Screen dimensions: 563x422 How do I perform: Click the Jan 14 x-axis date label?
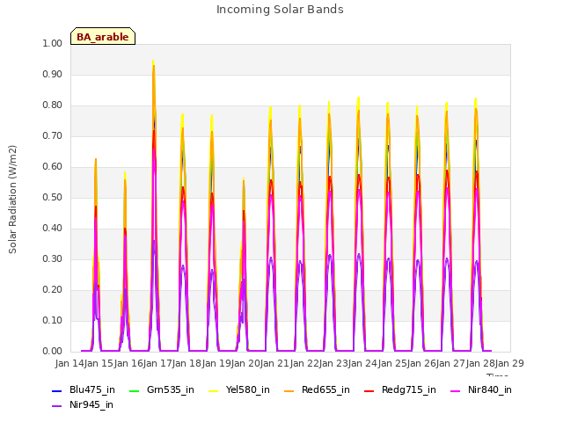tap(69, 363)
